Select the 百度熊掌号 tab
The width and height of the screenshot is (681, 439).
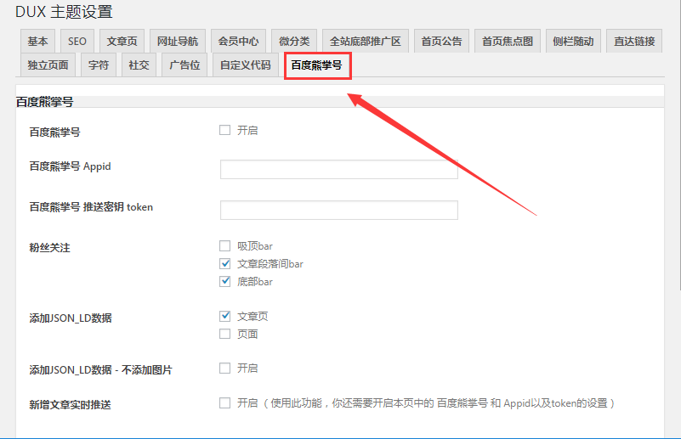coord(316,65)
